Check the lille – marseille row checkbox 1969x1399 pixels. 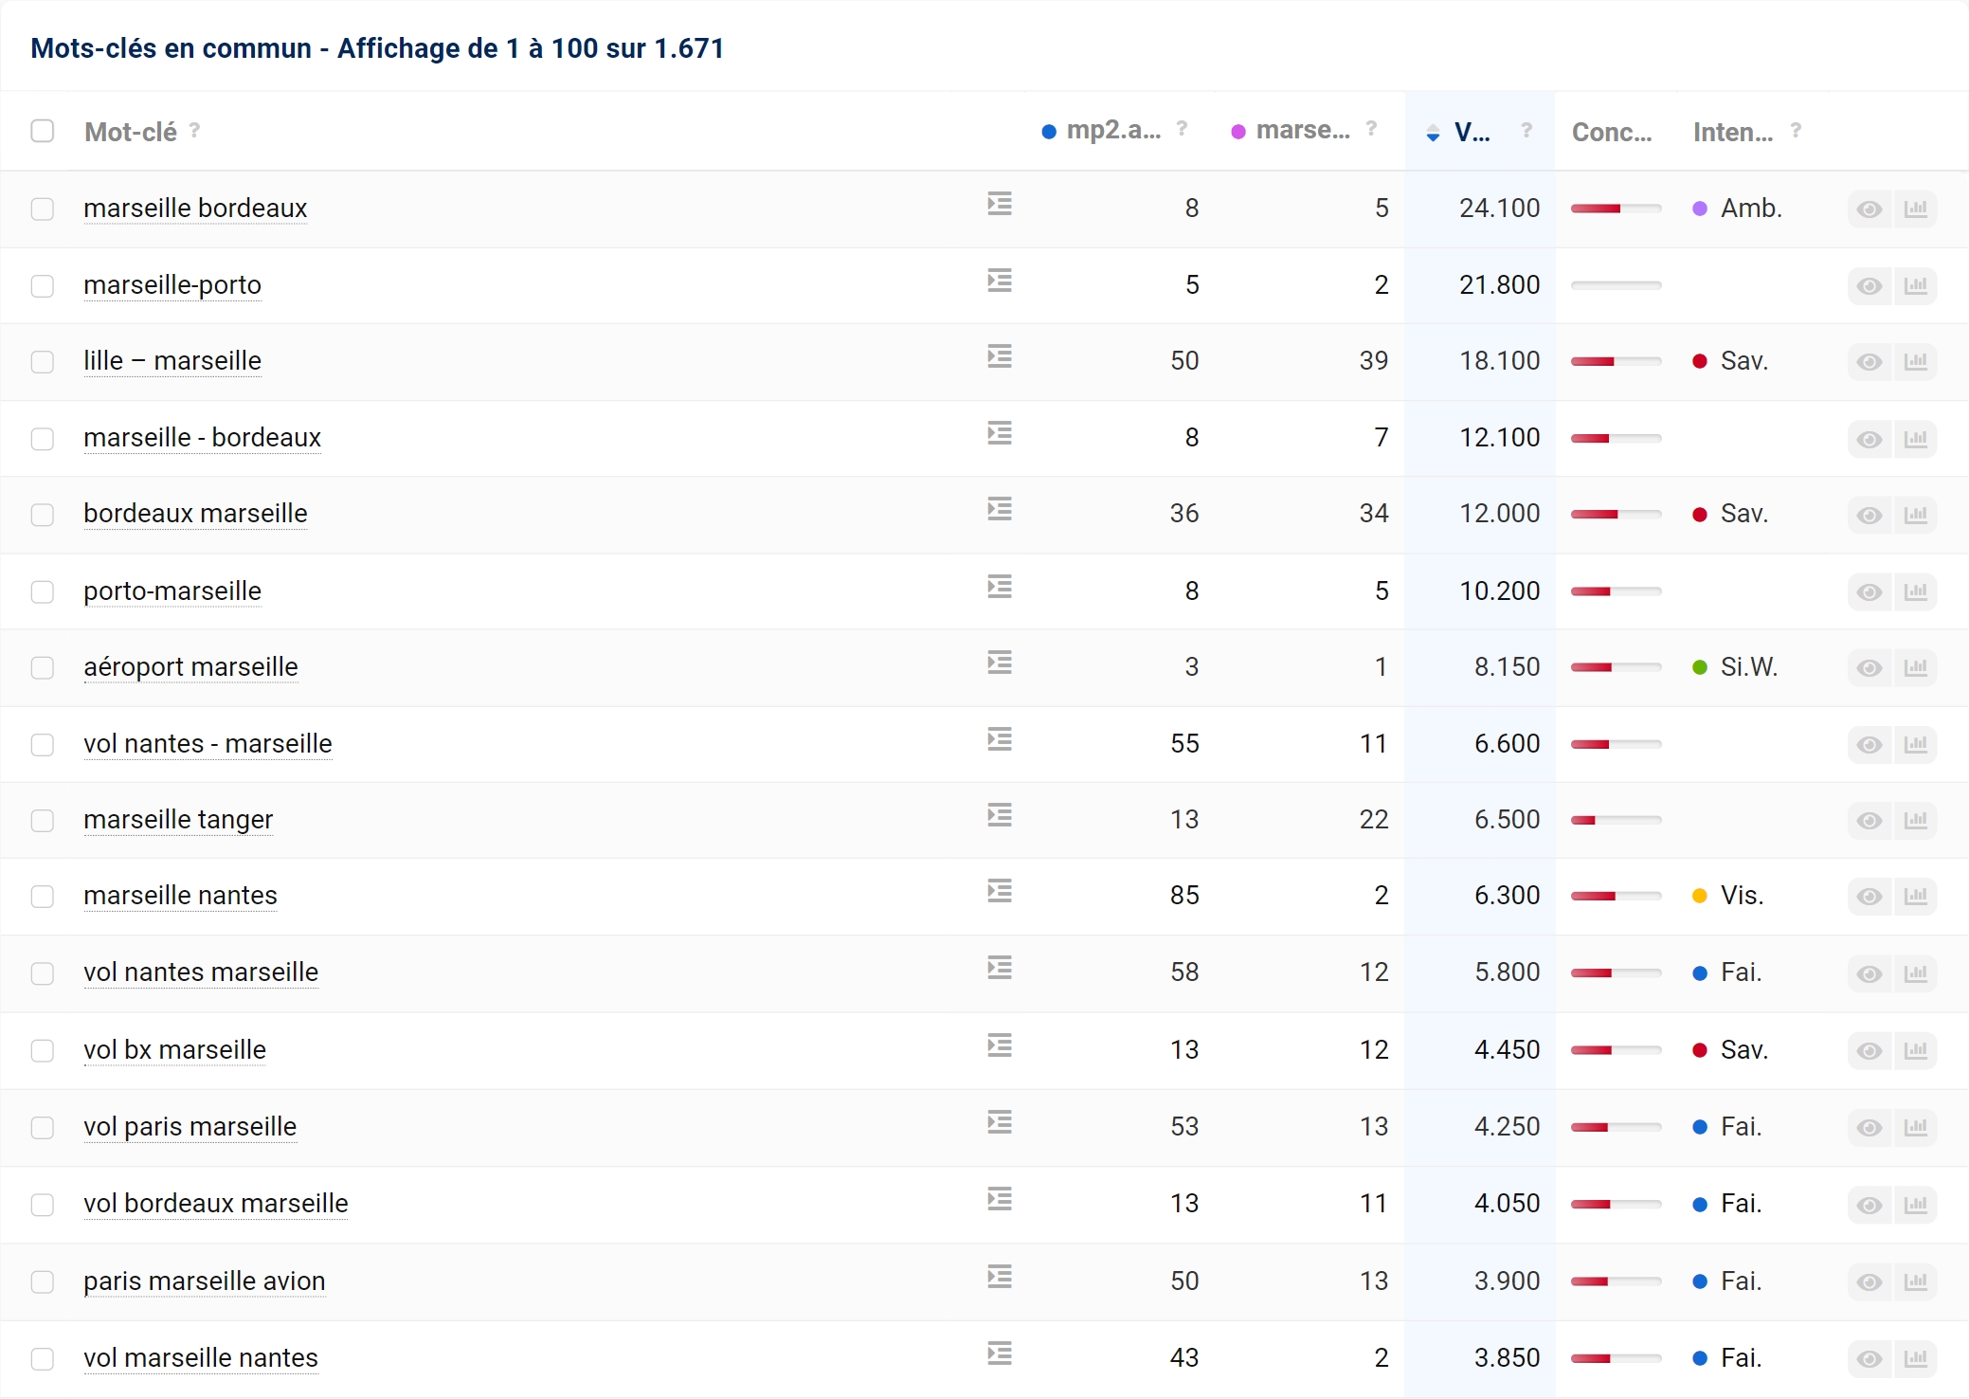coord(43,361)
